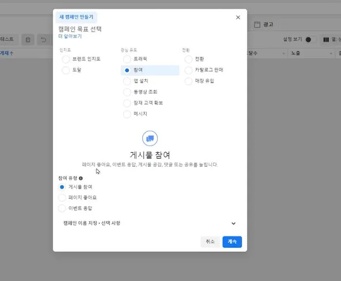Select the 잠재 고객 확보 objective
Screen dimensions: 341x281
coord(127,103)
